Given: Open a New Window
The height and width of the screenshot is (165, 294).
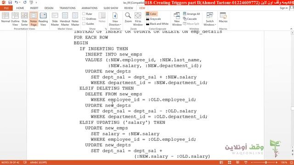Looking at the screenshot, I should click(x=177, y=19).
